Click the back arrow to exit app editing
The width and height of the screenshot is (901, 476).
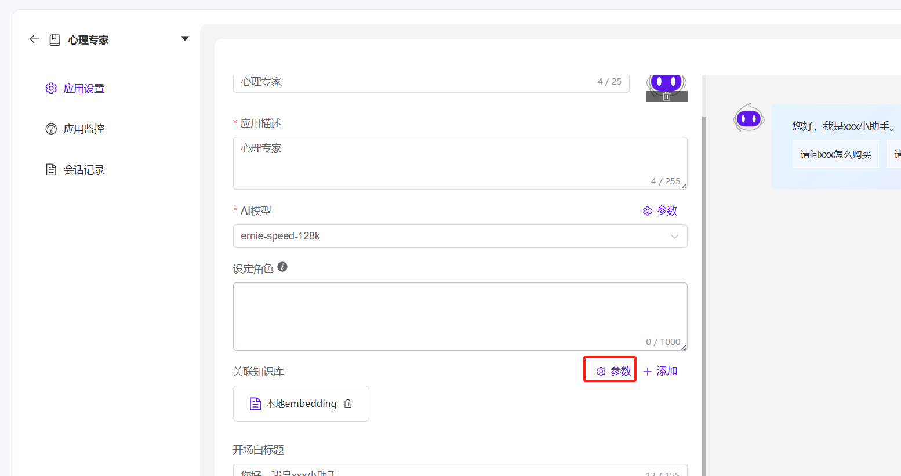click(34, 39)
